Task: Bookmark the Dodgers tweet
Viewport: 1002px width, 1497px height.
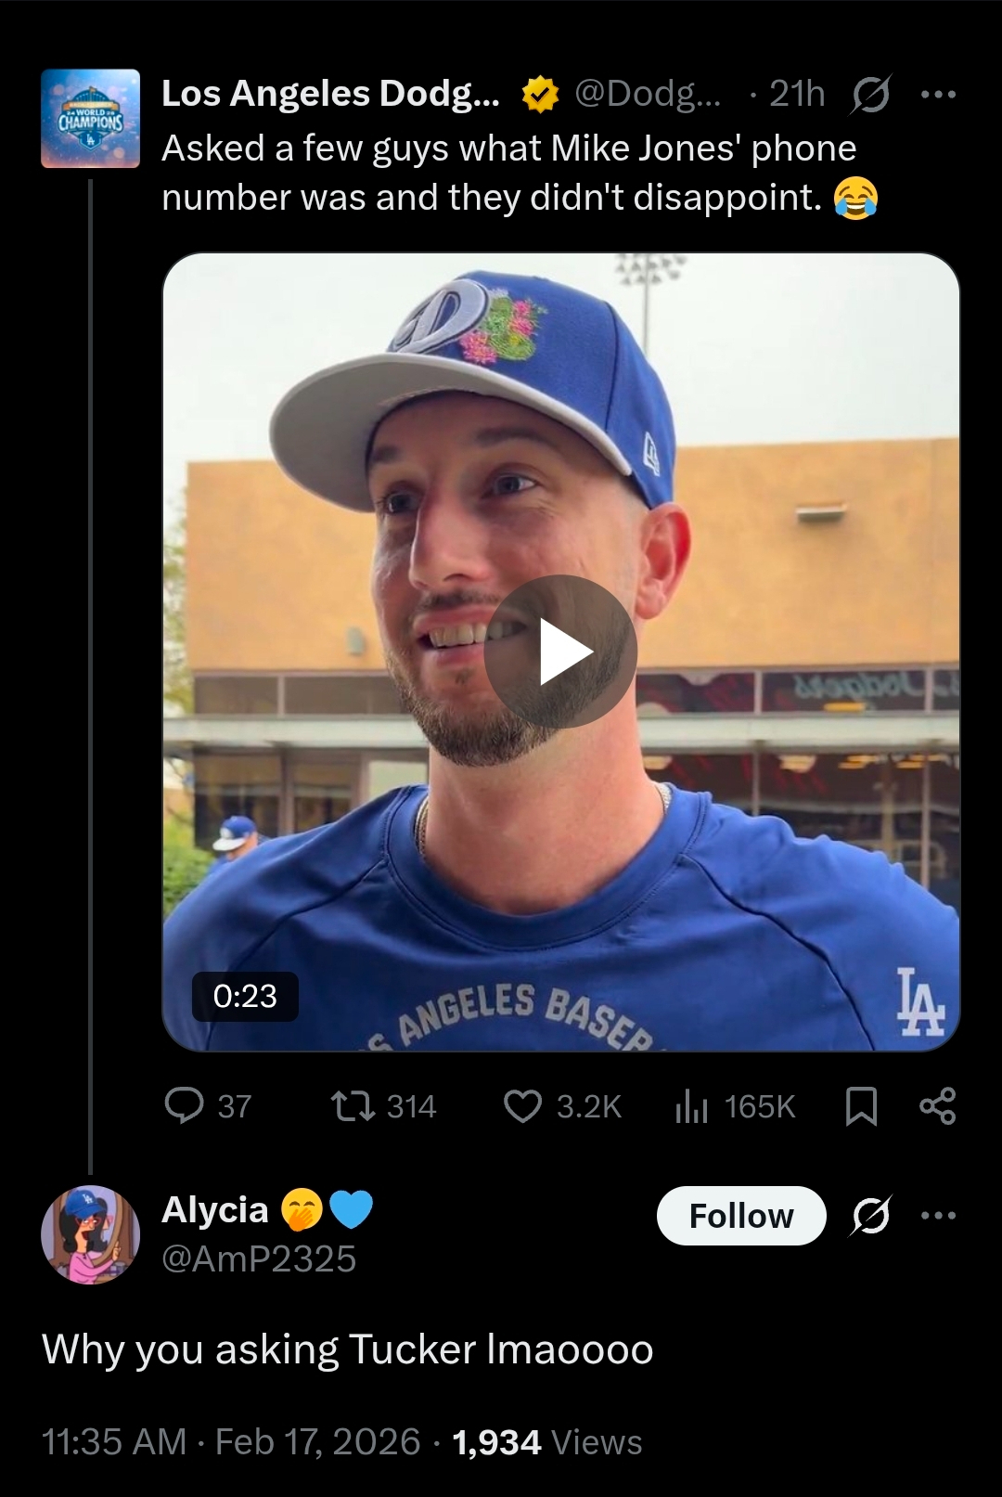Action: pos(861,1105)
